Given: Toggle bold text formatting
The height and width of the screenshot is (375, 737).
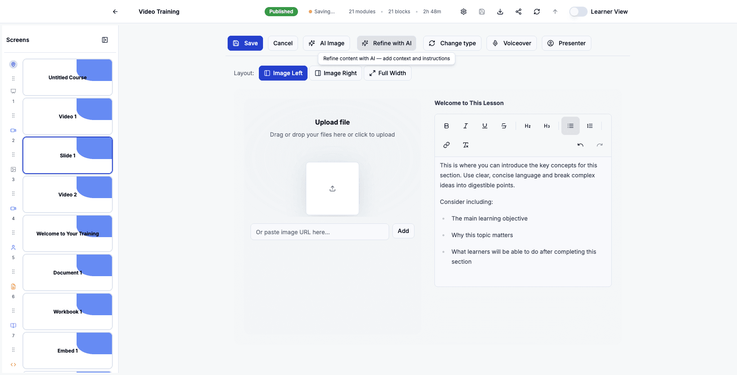Looking at the screenshot, I should tap(446, 125).
